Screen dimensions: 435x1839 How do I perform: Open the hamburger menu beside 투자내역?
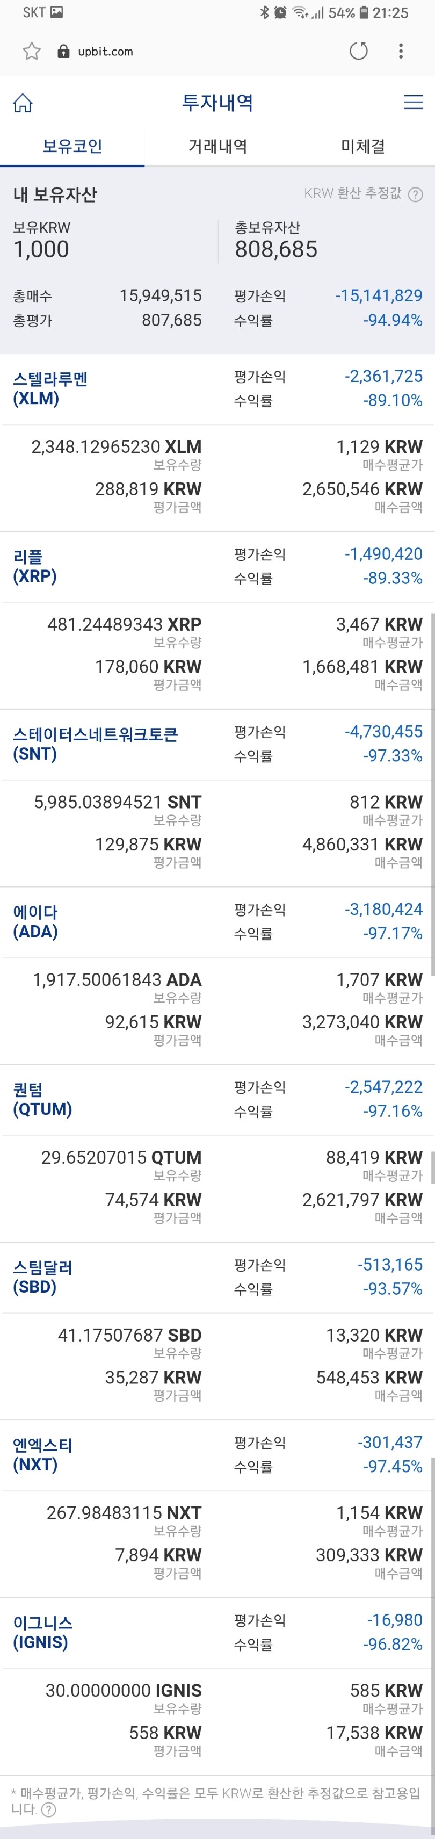click(x=412, y=103)
